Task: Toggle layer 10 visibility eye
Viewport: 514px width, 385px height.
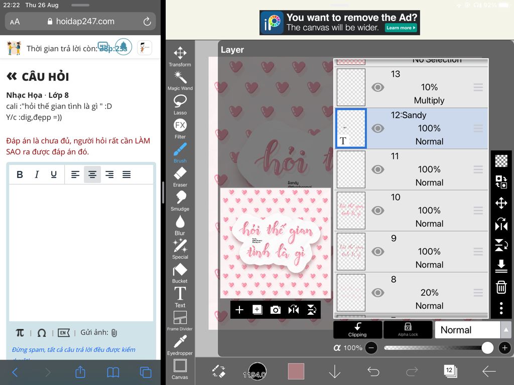Action: (x=377, y=211)
